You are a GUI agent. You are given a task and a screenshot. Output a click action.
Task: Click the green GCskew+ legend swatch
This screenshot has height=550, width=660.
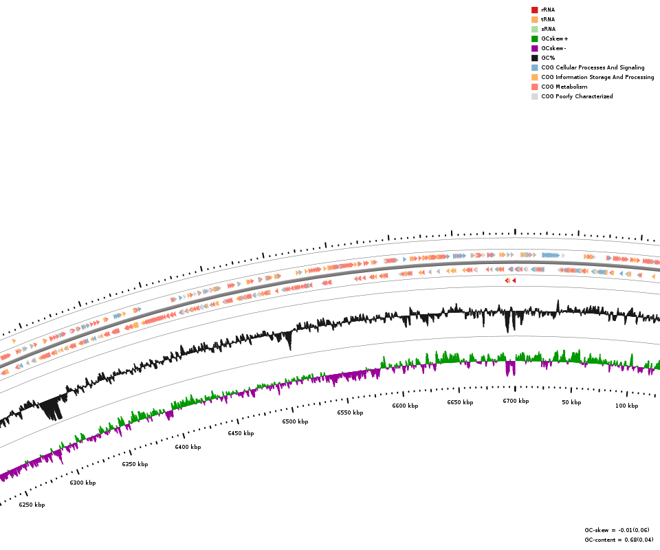pyautogui.click(x=534, y=39)
